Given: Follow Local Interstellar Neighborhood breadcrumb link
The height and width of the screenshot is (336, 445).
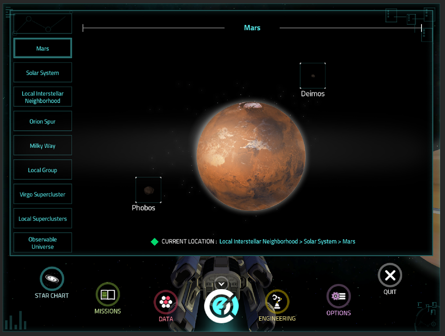Looking at the screenshot, I should click(x=259, y=241).
